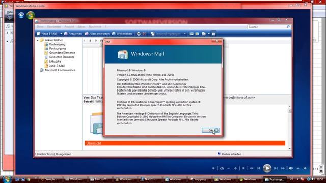Viewport: 326px width, 183px height.
Task: Forward the message with Weiterleiten
Action: [x=122, y=34]
